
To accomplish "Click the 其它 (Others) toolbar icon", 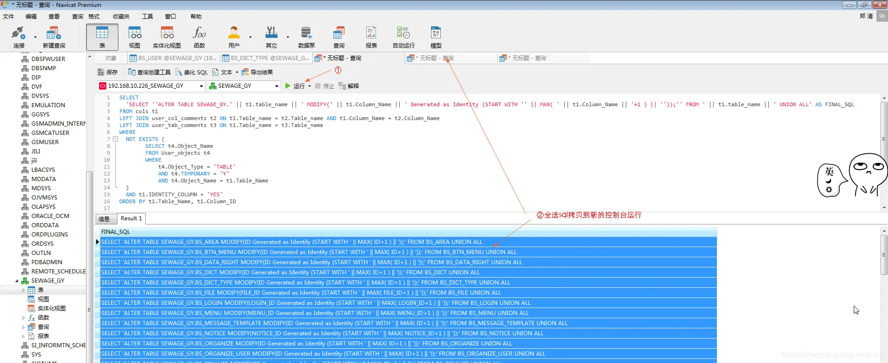I will [271, 37].
